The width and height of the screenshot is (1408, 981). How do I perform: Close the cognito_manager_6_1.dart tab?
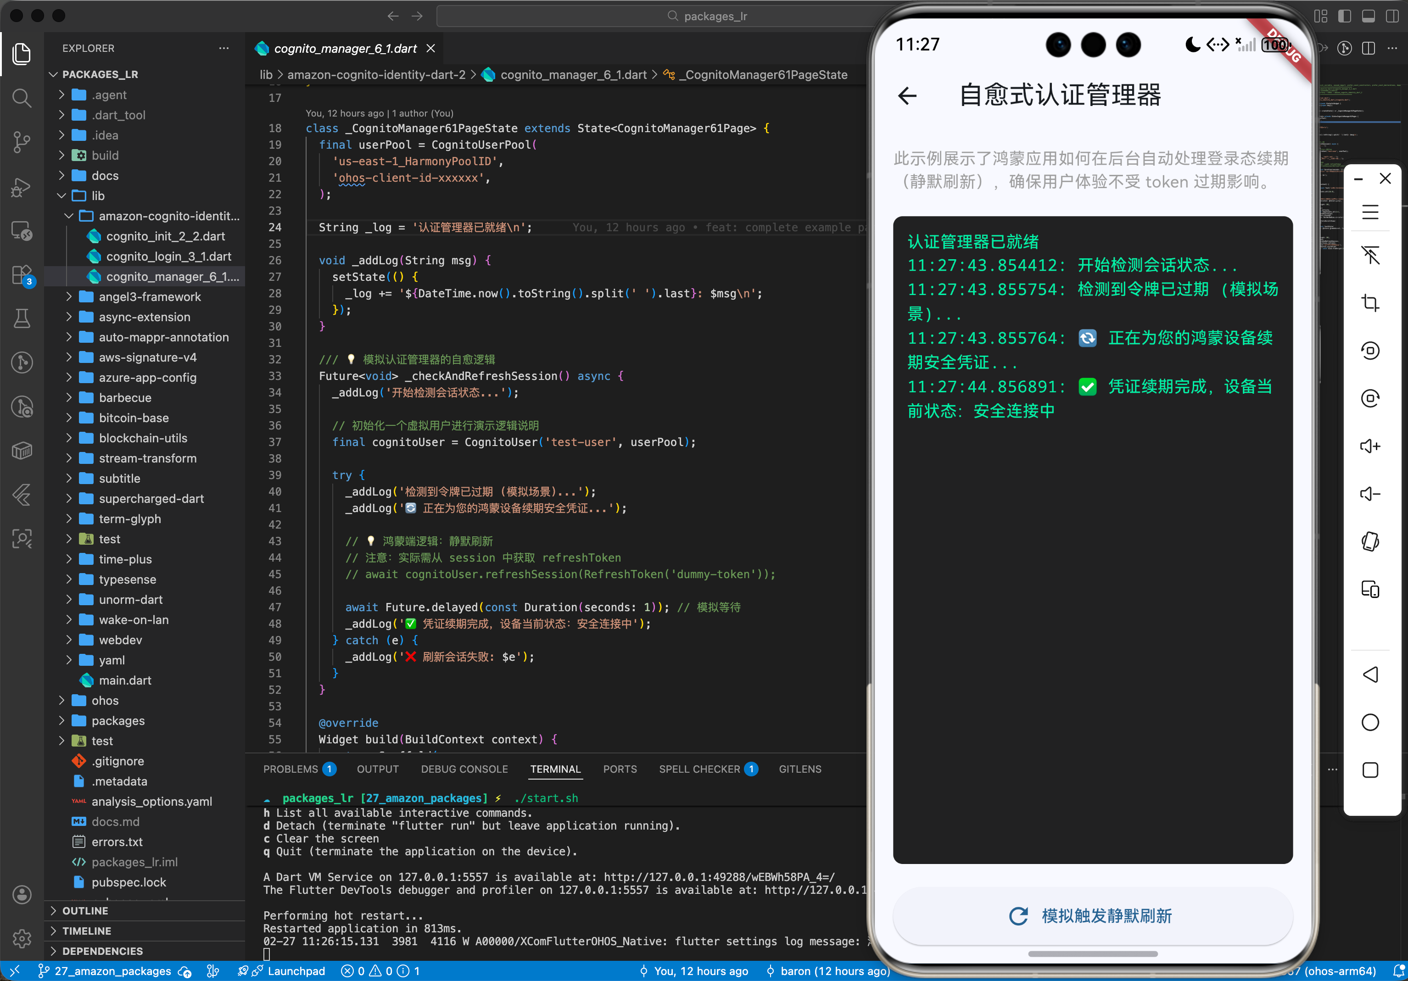431,48
